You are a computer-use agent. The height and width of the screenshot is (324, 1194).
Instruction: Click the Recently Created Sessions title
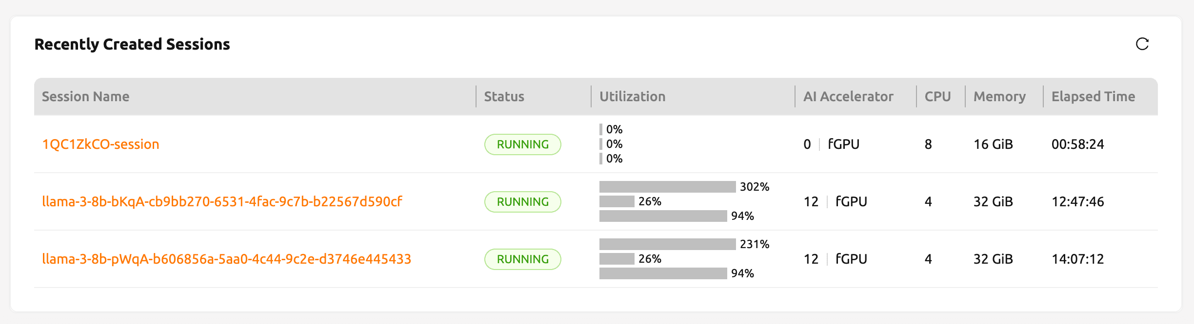132,44
